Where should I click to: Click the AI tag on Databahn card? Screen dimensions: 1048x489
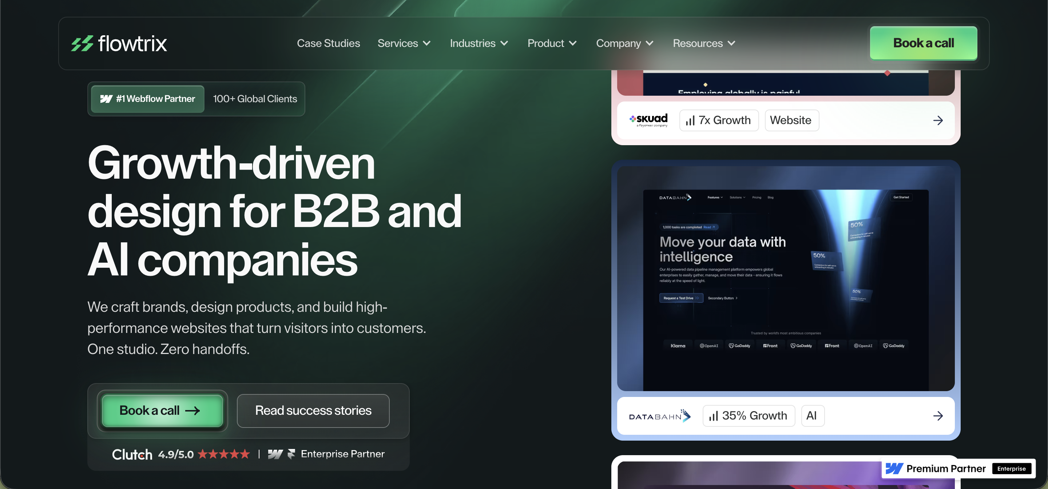click(813, 416)
